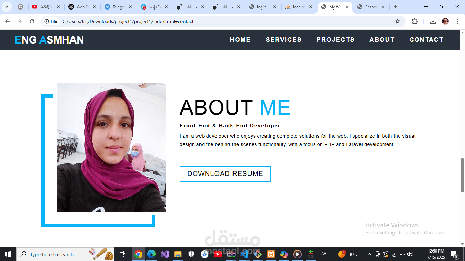
Task: View site information for File
Action: 51,21
